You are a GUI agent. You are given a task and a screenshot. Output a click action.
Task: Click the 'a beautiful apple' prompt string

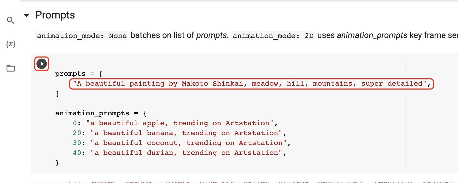[x=180, y=123]
